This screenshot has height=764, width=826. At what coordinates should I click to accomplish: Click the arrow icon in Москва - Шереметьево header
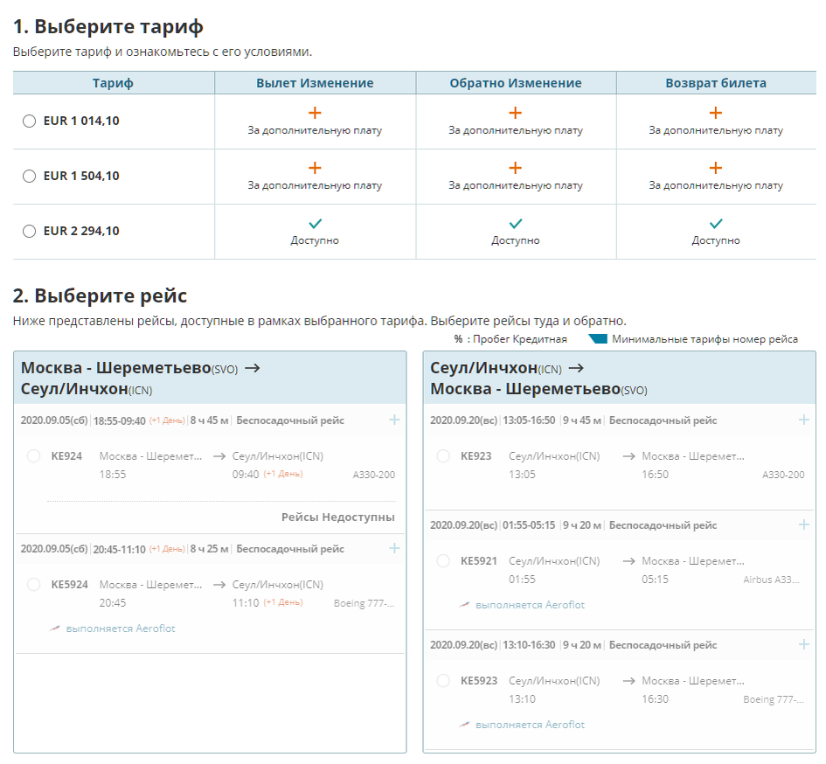point(253,368)
